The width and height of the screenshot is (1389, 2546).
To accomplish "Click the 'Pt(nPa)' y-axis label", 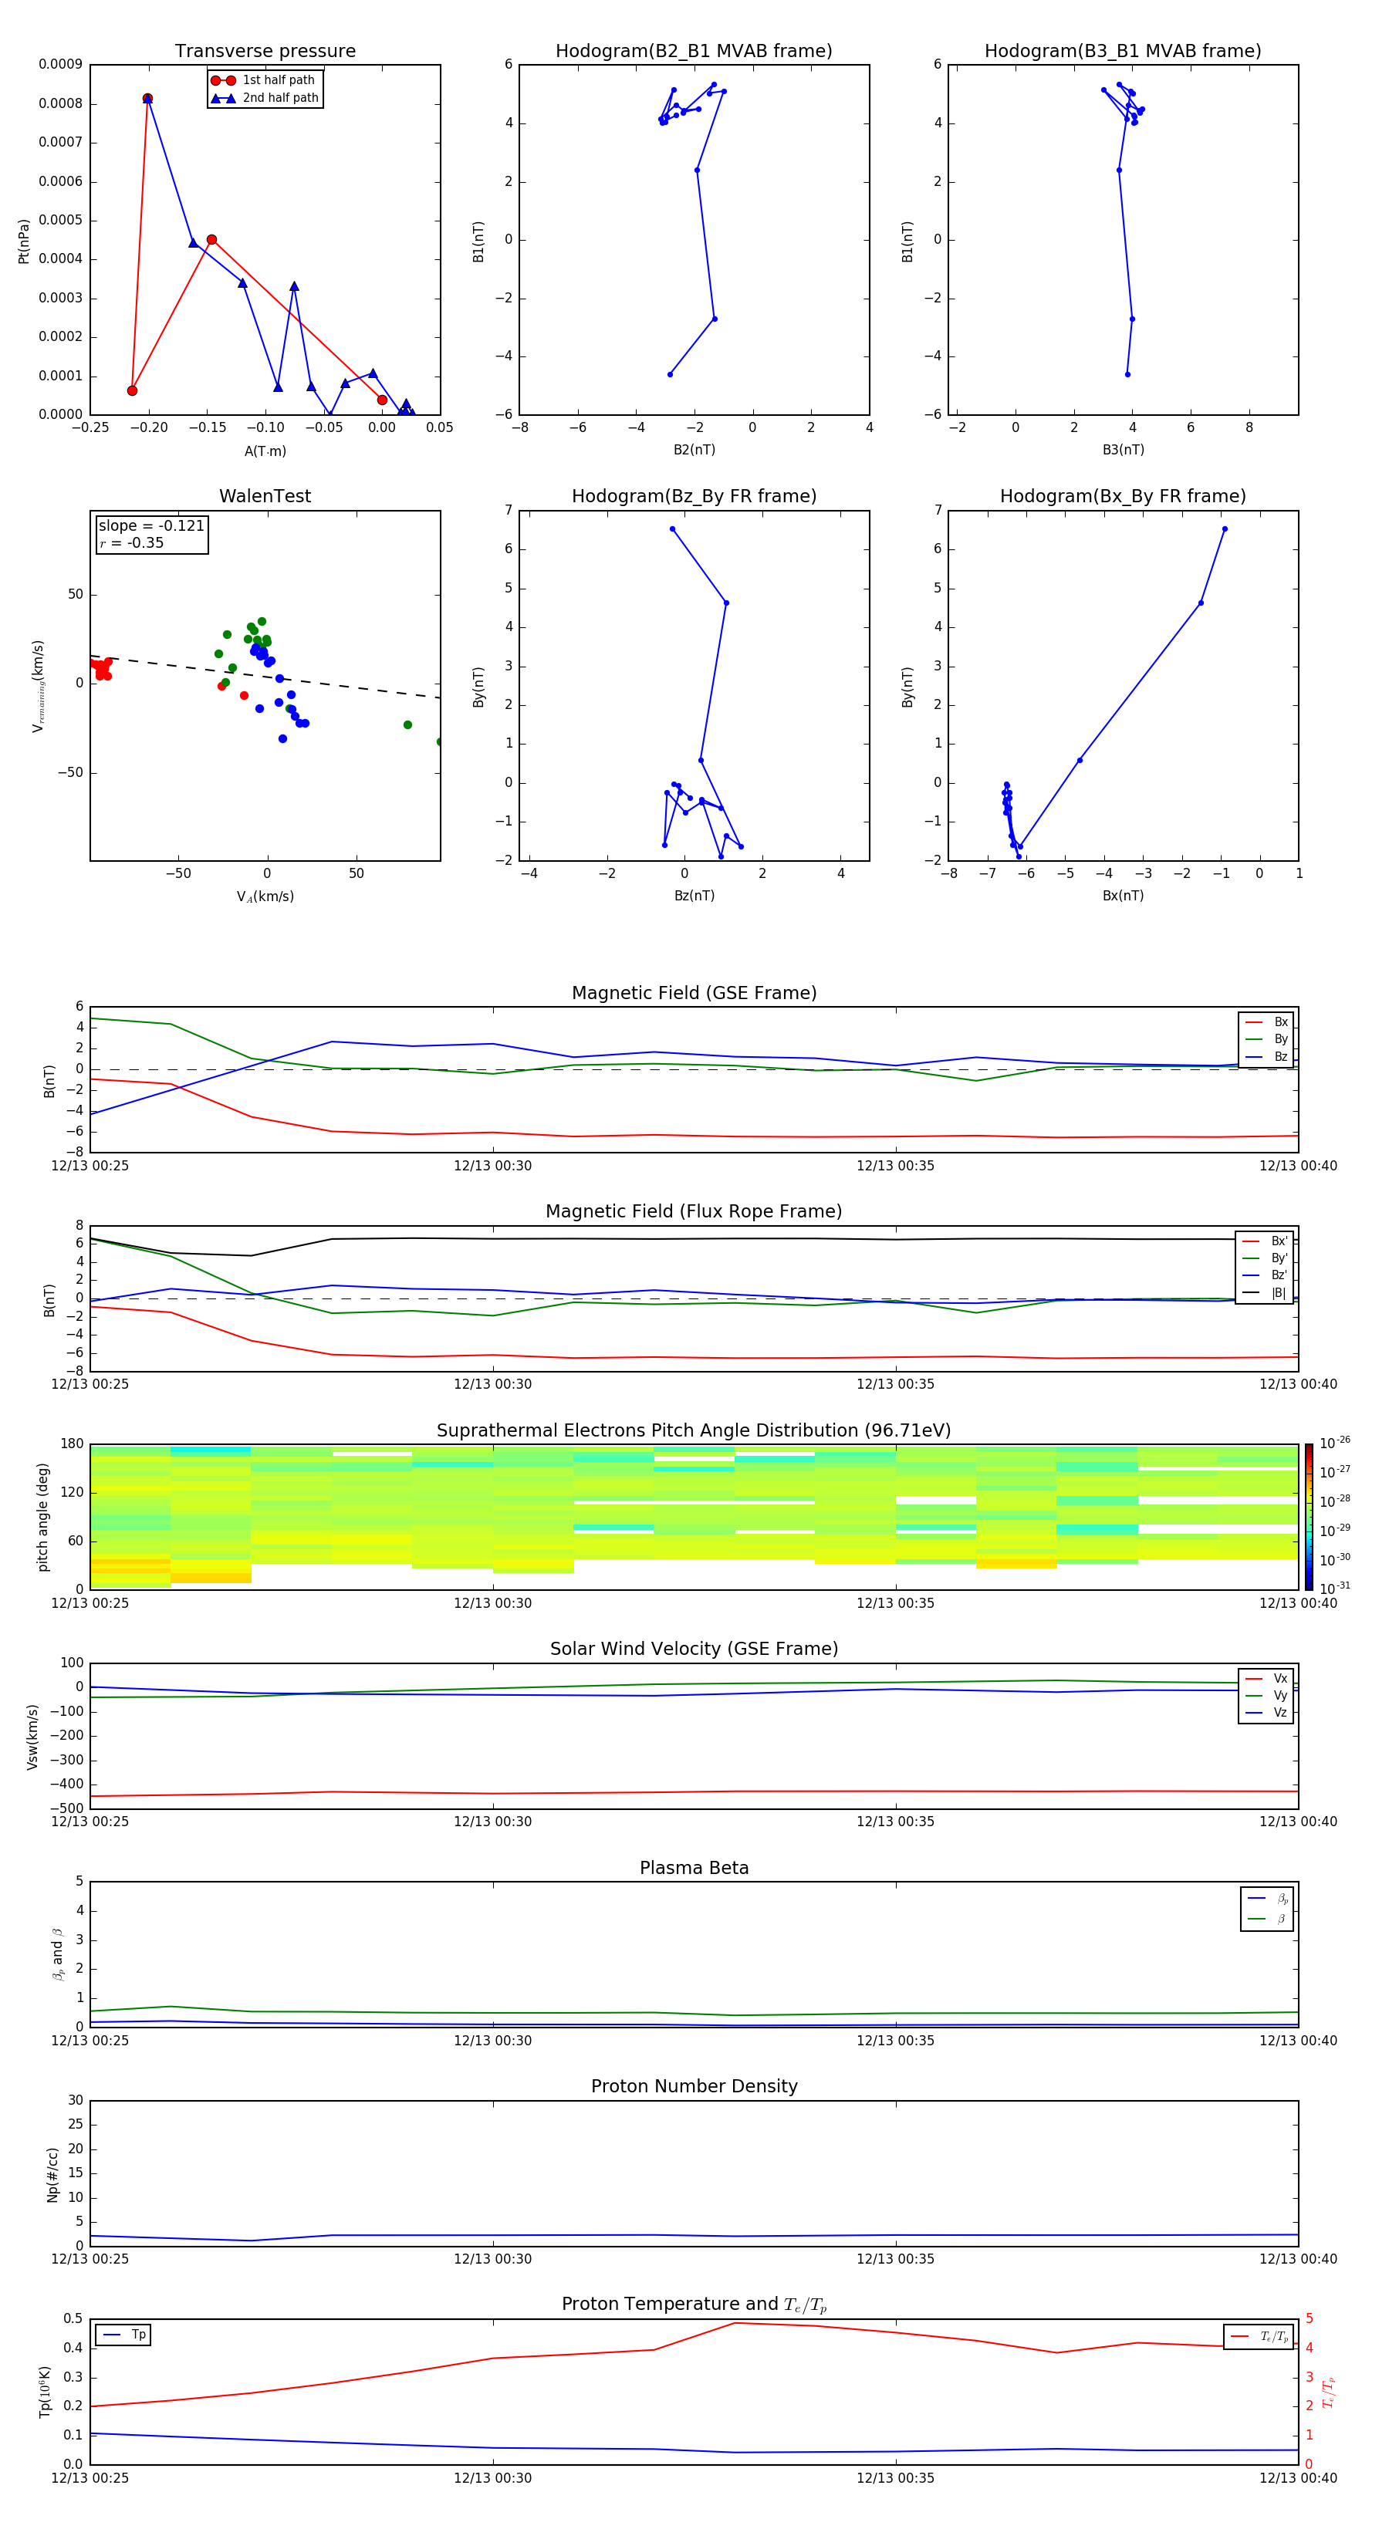I will (24, 240).
